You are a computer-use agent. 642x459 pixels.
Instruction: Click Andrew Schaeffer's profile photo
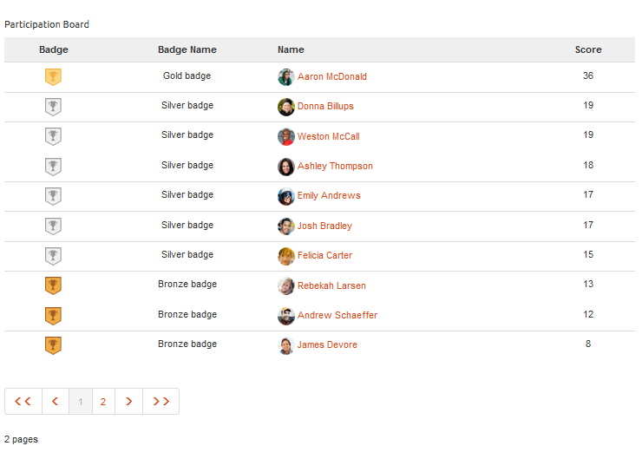tap(286, 316)
